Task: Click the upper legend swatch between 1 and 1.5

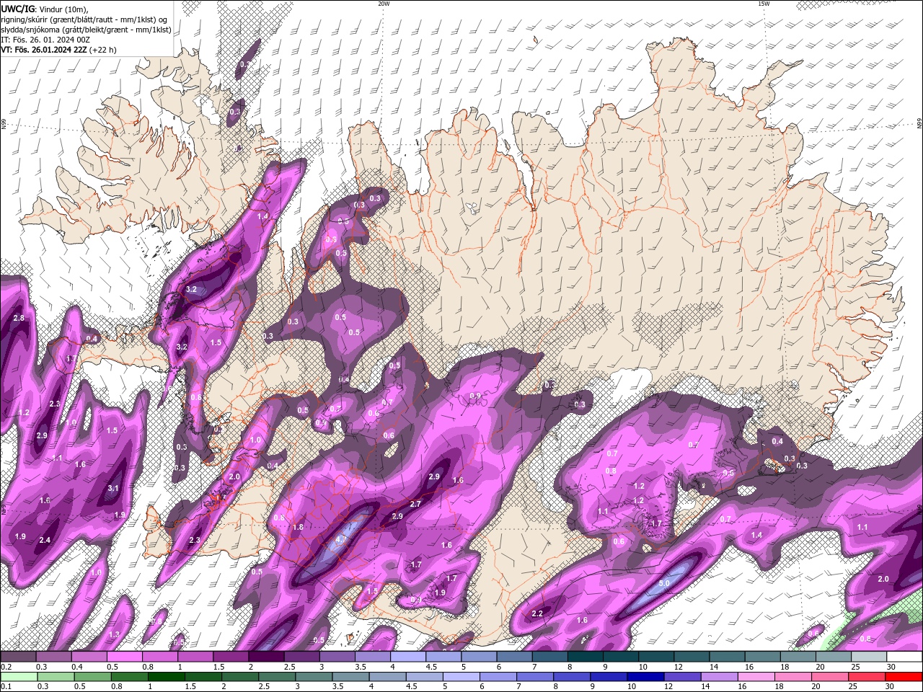Action: pos(195,657)
